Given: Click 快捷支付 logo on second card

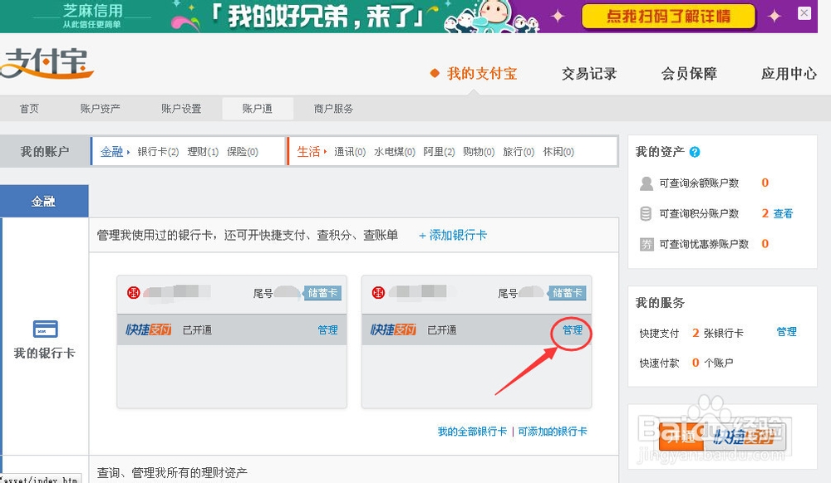Looking at the screenshot, I should point(393,329).
